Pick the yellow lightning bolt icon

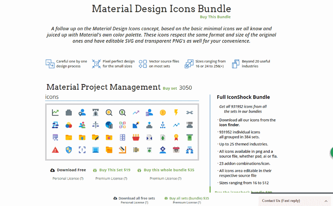(x=176, y=113)
